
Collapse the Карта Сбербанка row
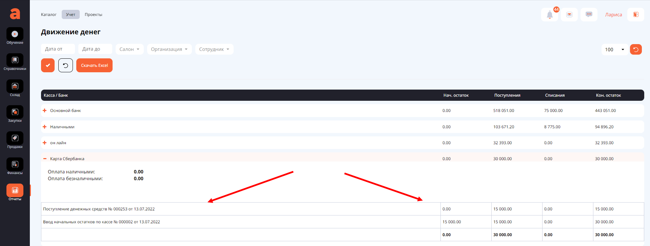click(44, 159)
